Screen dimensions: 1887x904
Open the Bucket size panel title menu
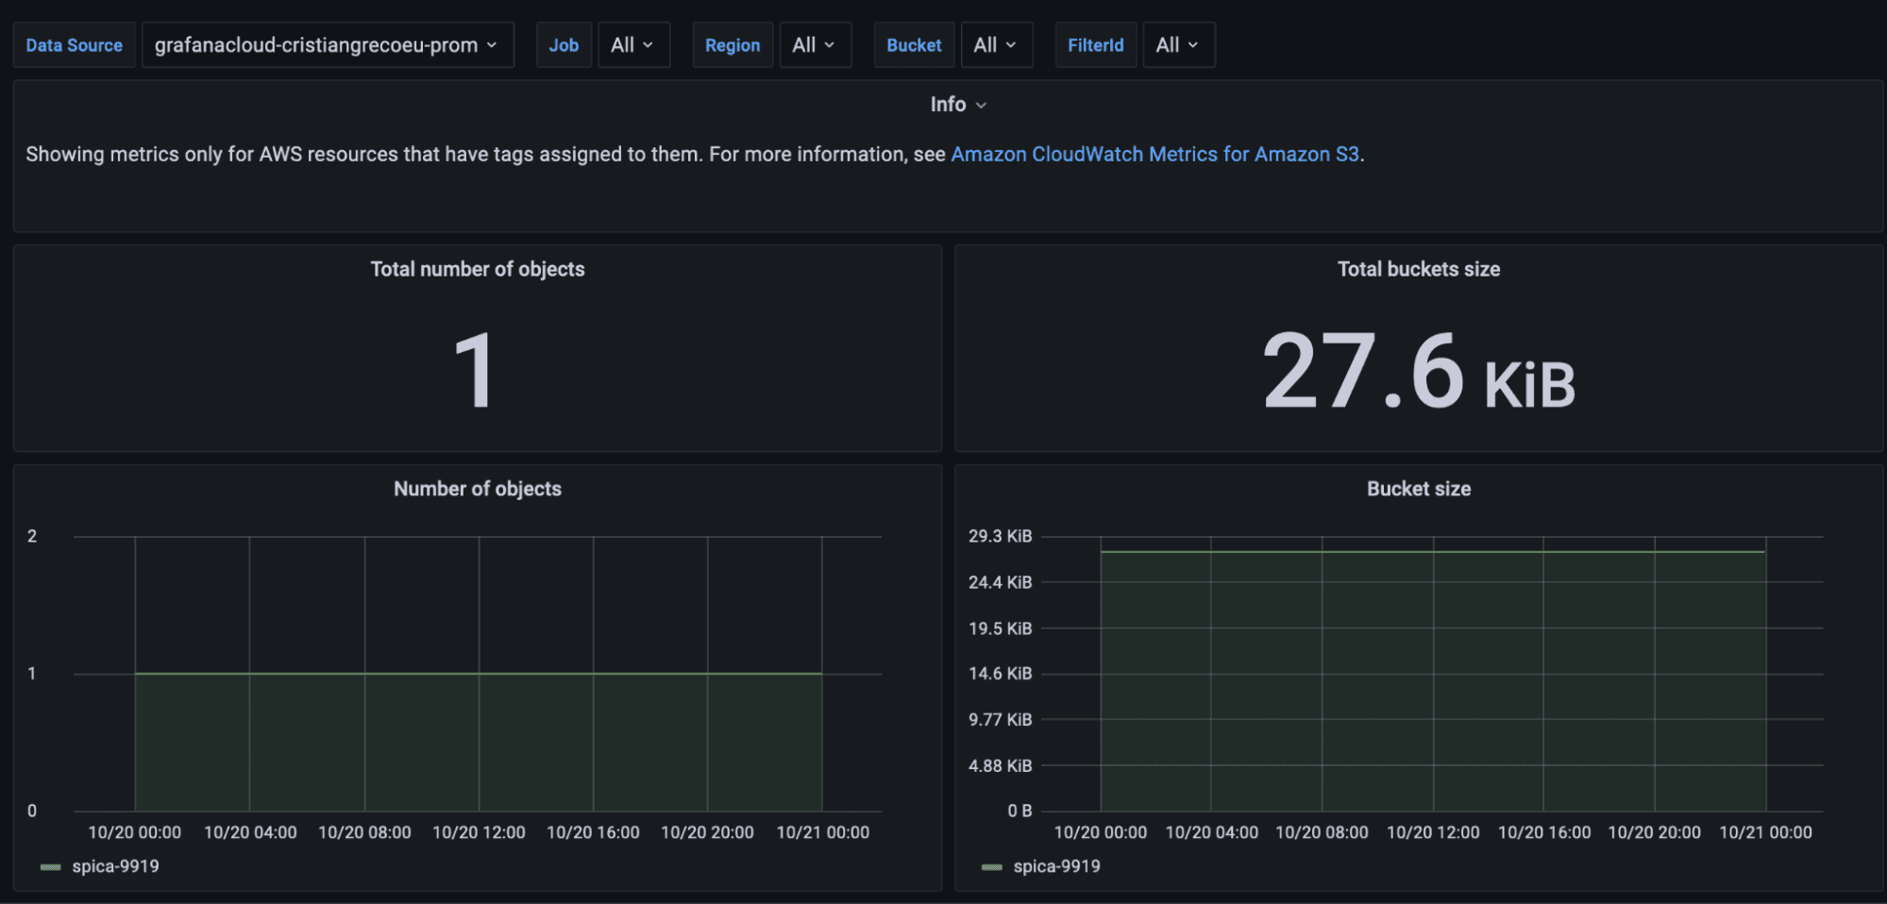1418,489
